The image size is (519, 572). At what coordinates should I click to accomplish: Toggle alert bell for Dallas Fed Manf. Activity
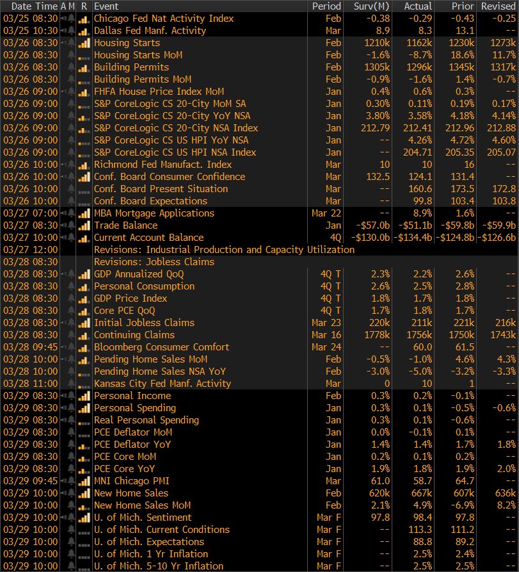click(72, 31)
